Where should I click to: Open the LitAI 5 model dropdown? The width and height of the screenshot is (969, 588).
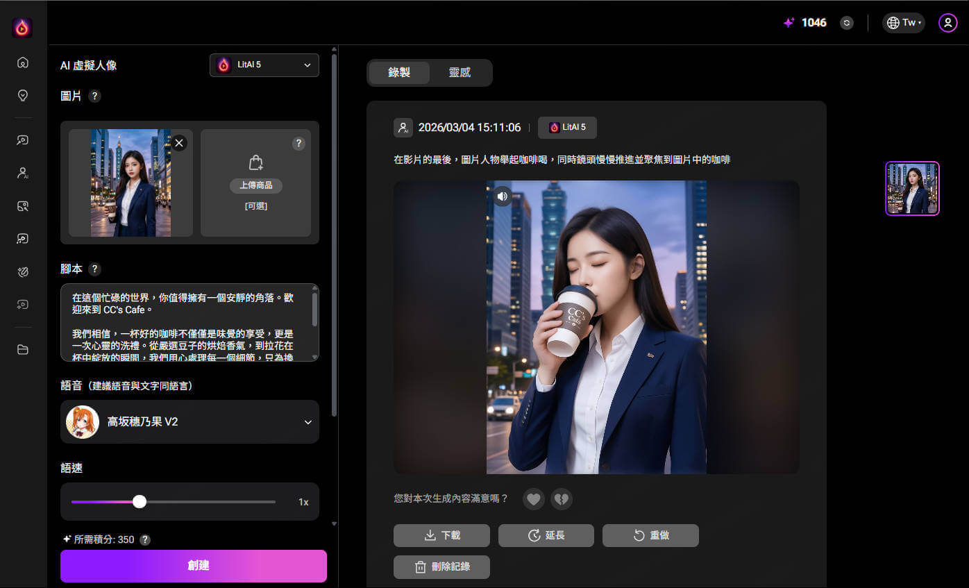coord(264,65)
